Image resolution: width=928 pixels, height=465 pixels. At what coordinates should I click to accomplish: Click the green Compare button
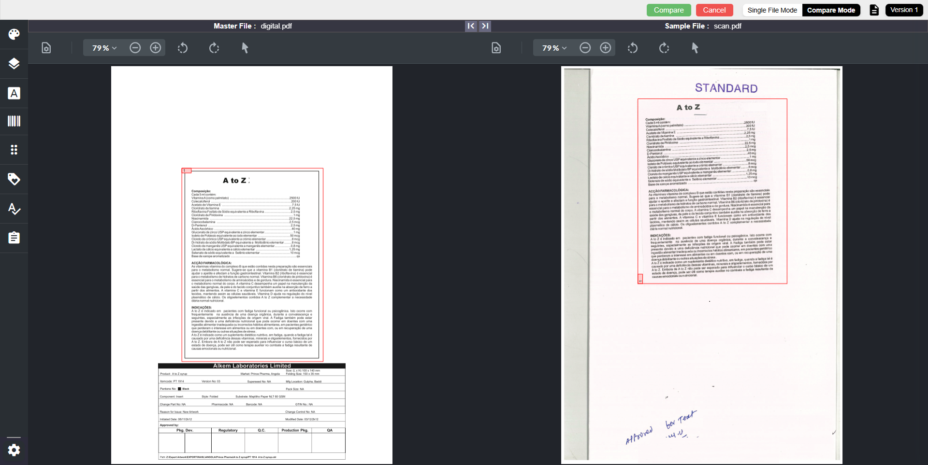pyautogui.click(x=669, y=10)
